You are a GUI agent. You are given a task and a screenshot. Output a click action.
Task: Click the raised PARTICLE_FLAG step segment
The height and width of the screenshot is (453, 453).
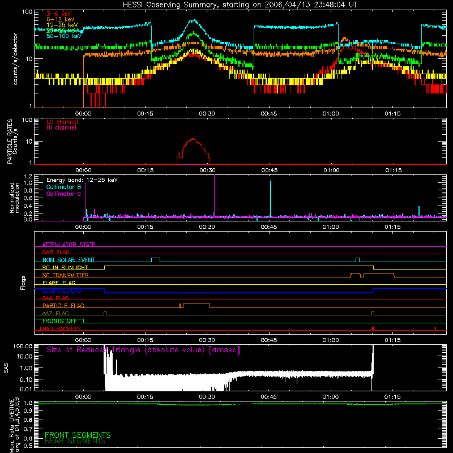pyautogui.click(x=196, y=304)
